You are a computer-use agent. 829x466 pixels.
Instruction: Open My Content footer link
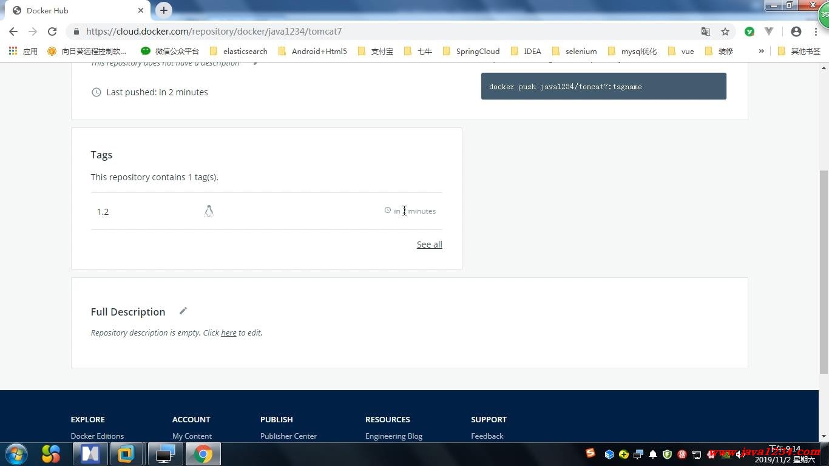[x=192, y=436]
